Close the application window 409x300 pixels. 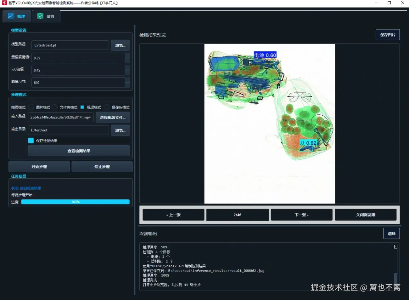click(402, 3)
